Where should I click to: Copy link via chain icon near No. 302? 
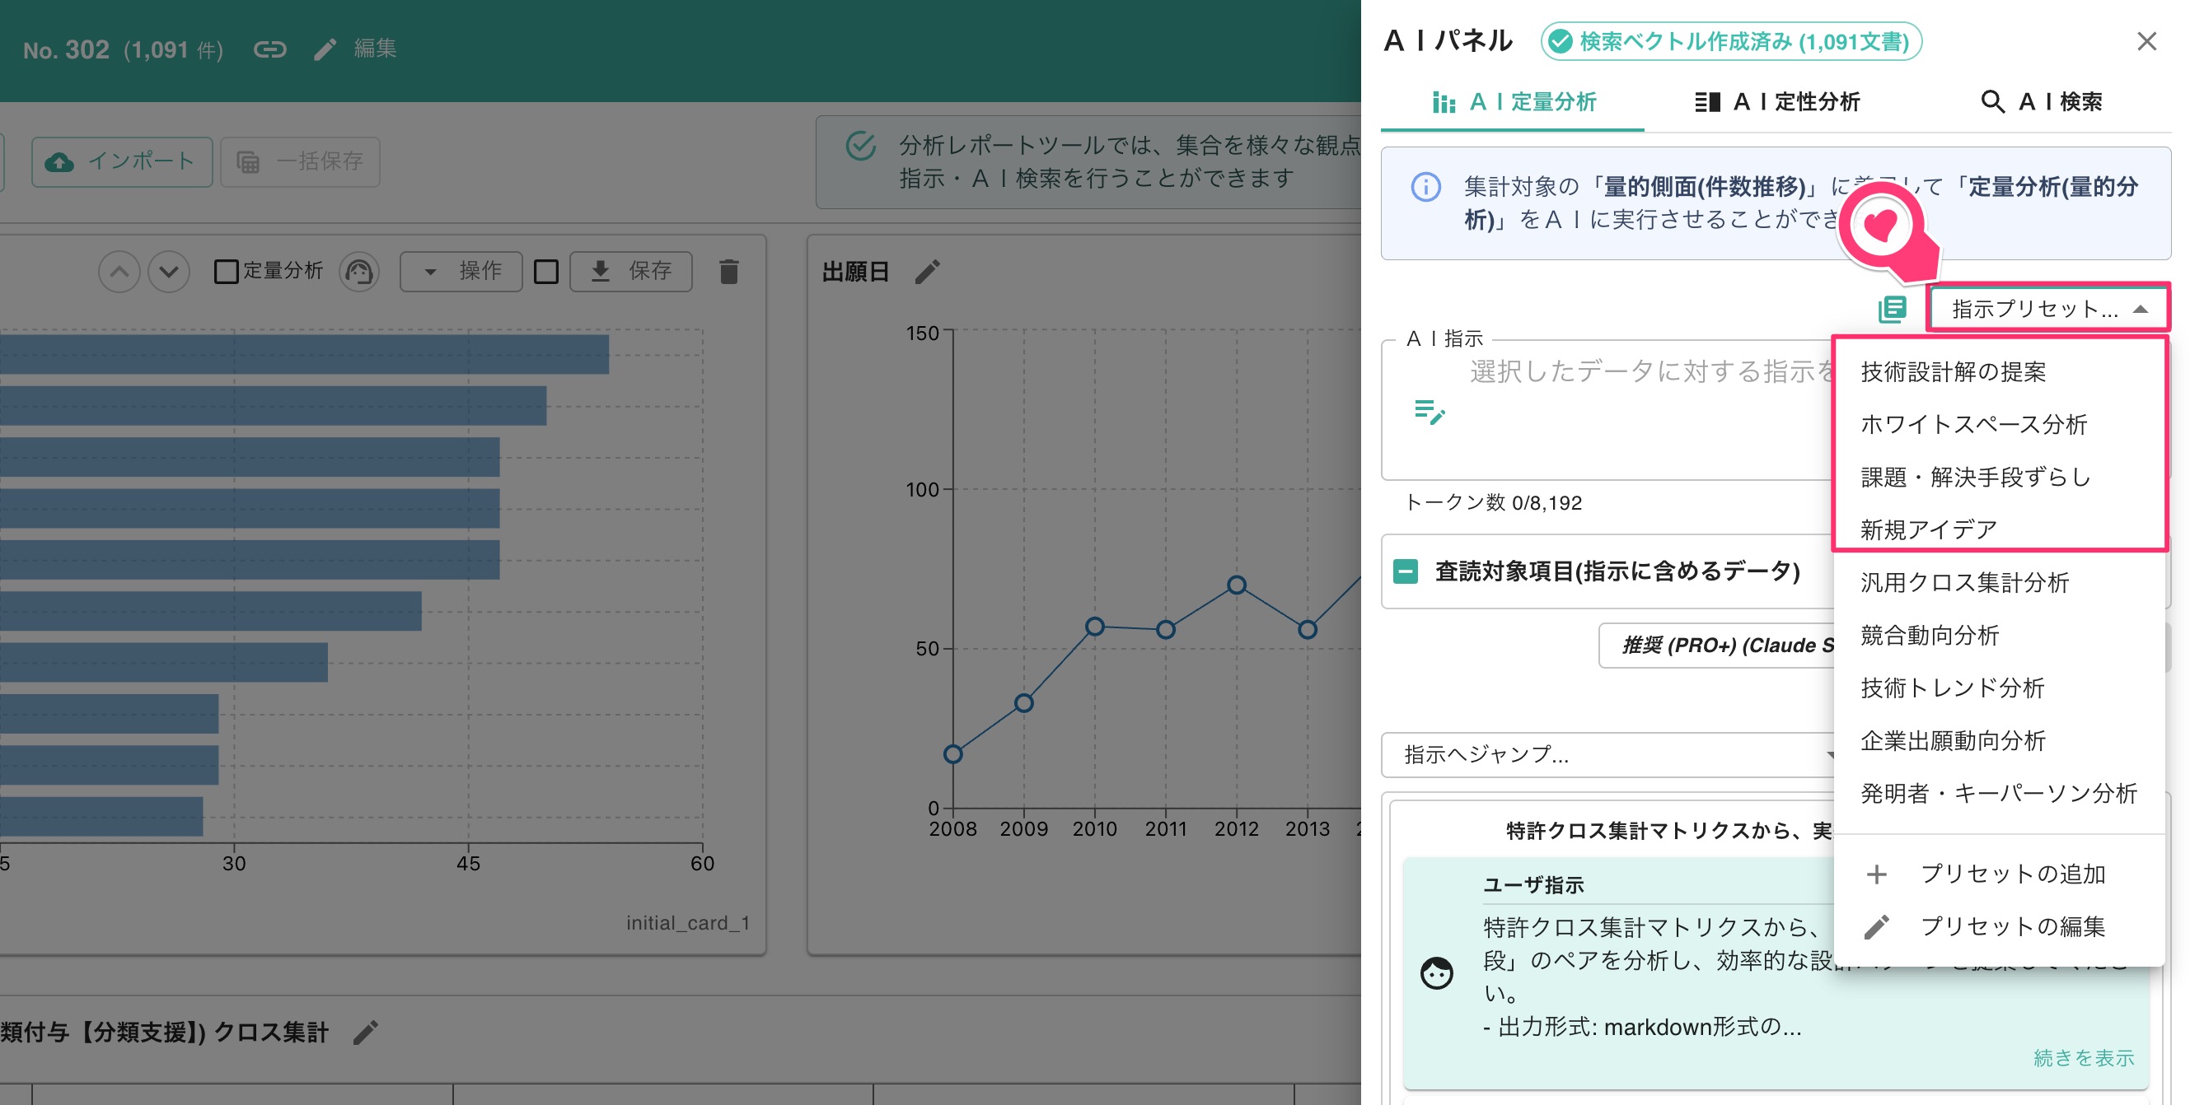(x=269, y=49)
